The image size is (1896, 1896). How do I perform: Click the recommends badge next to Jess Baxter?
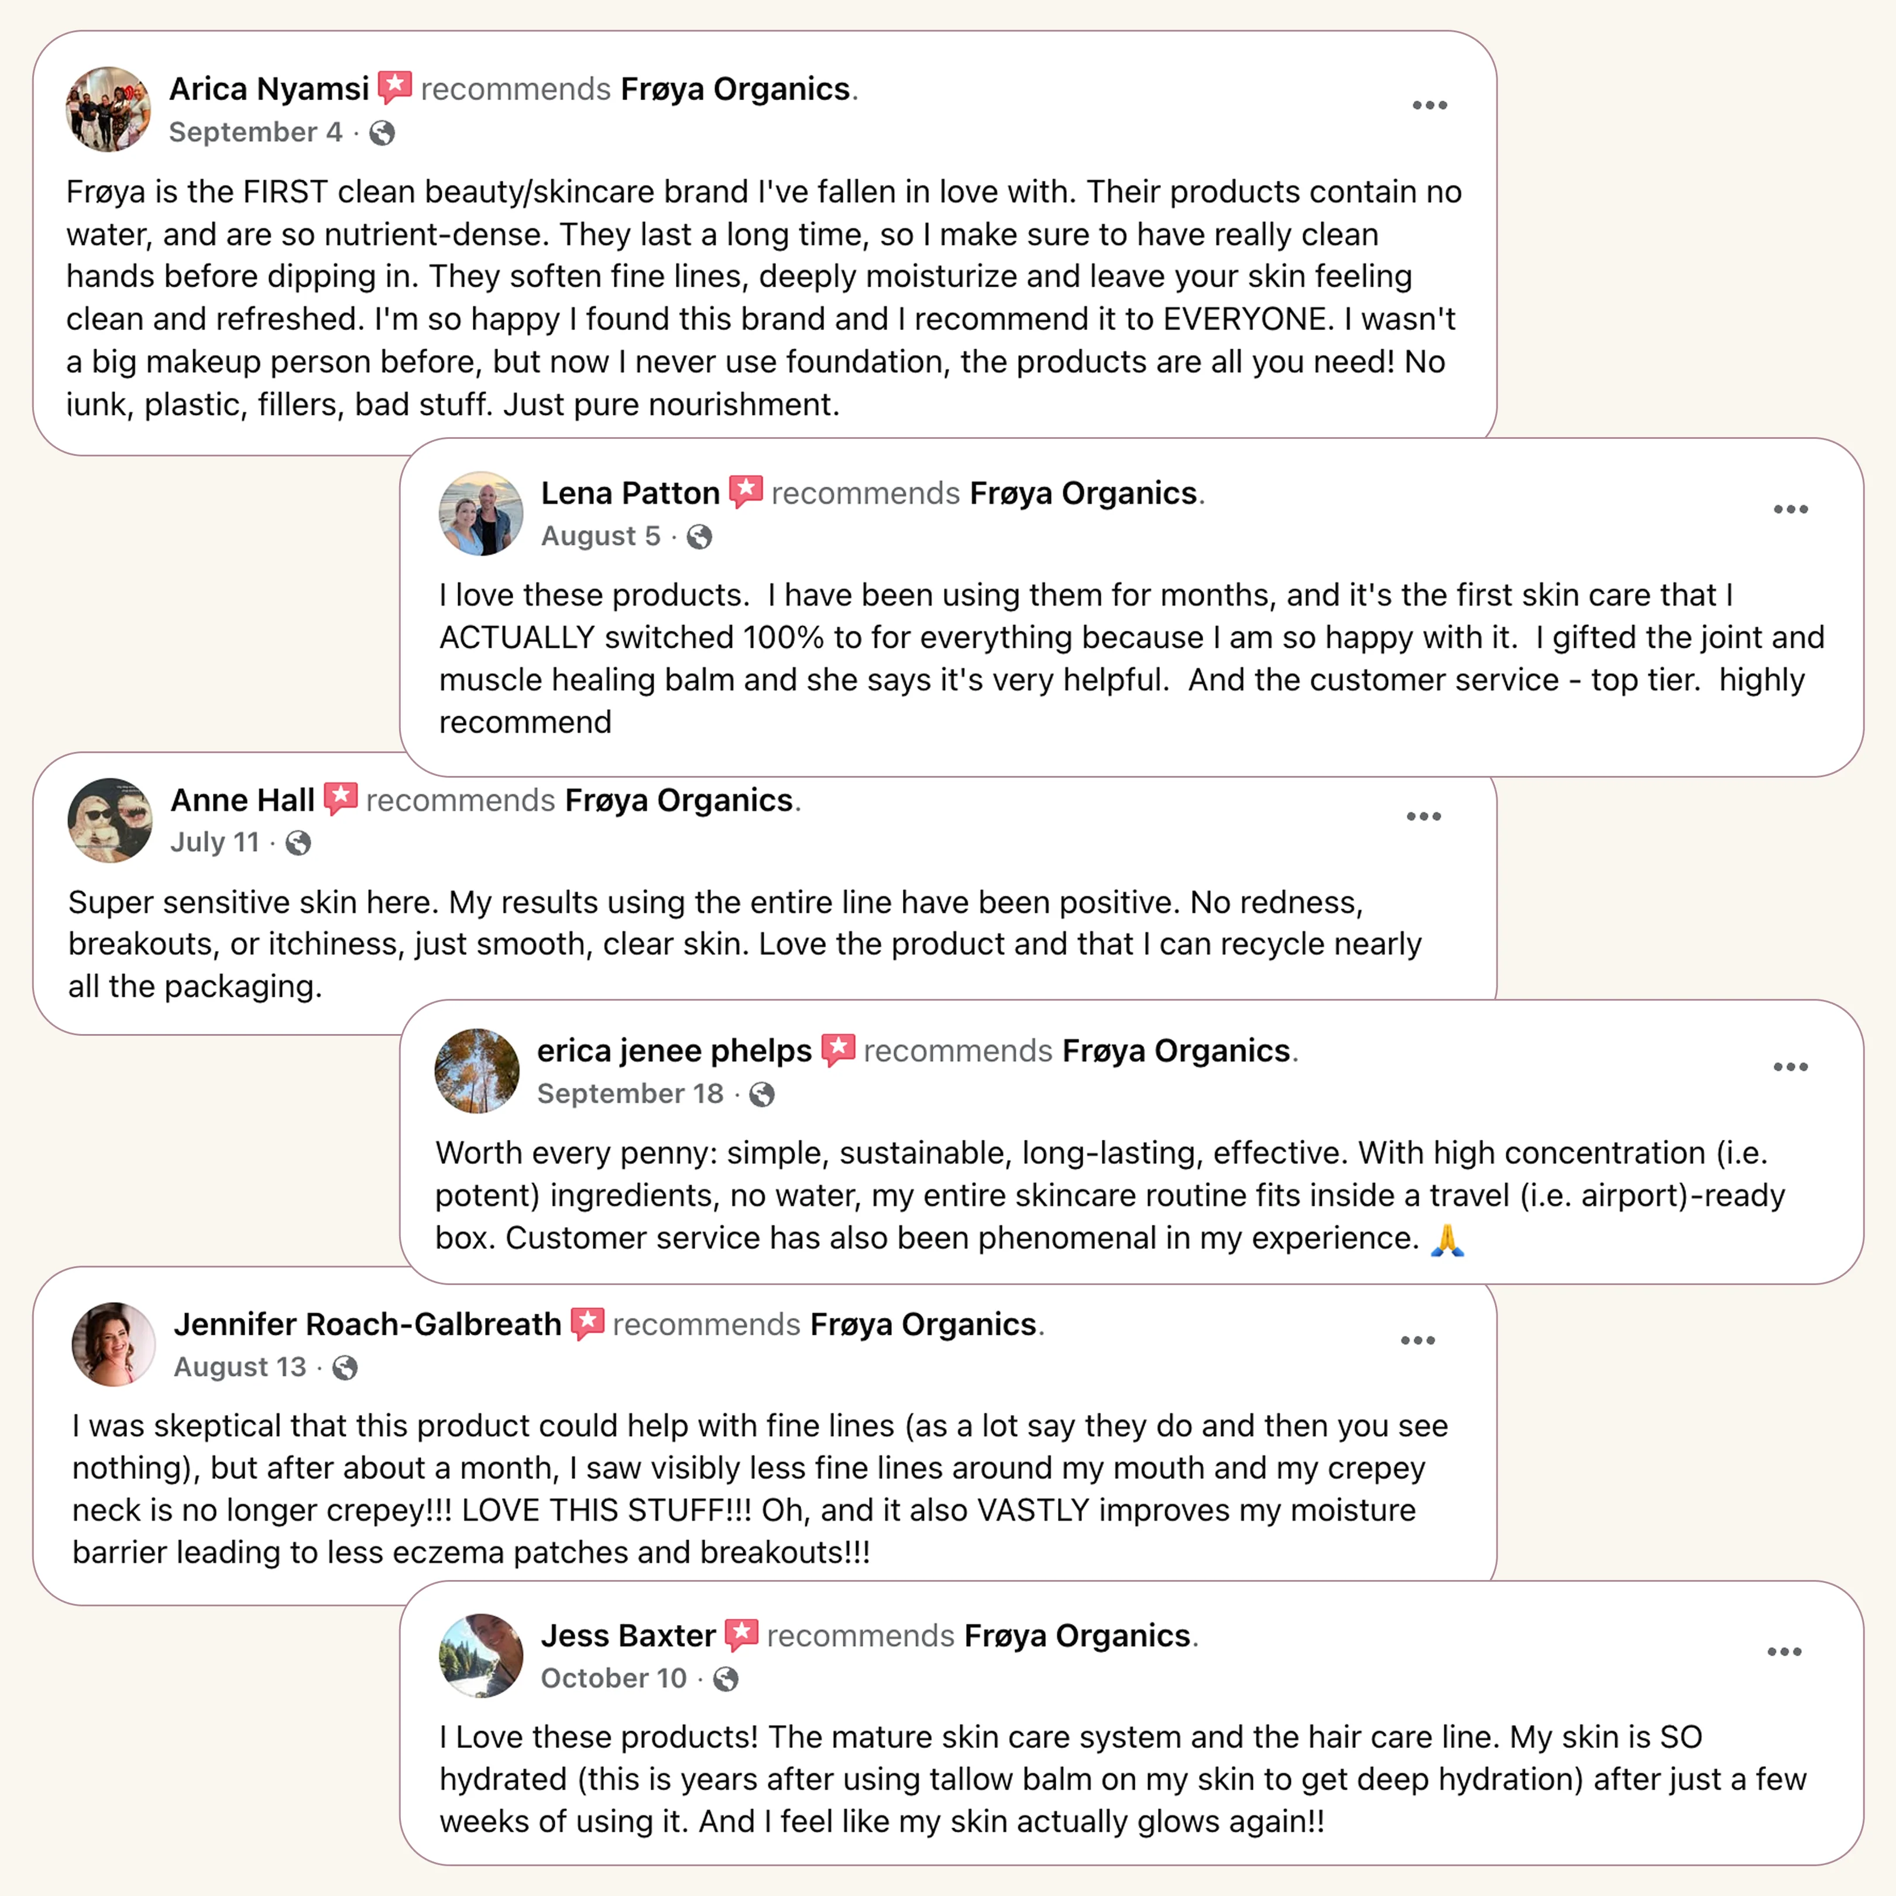[742, 1634]
